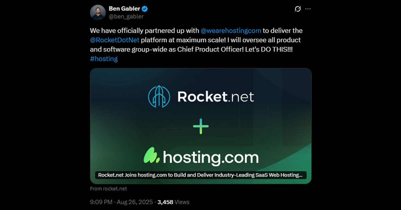Open the @ben_gabler handle
This screenshot has height=210, width=401.
click(126, 16)
